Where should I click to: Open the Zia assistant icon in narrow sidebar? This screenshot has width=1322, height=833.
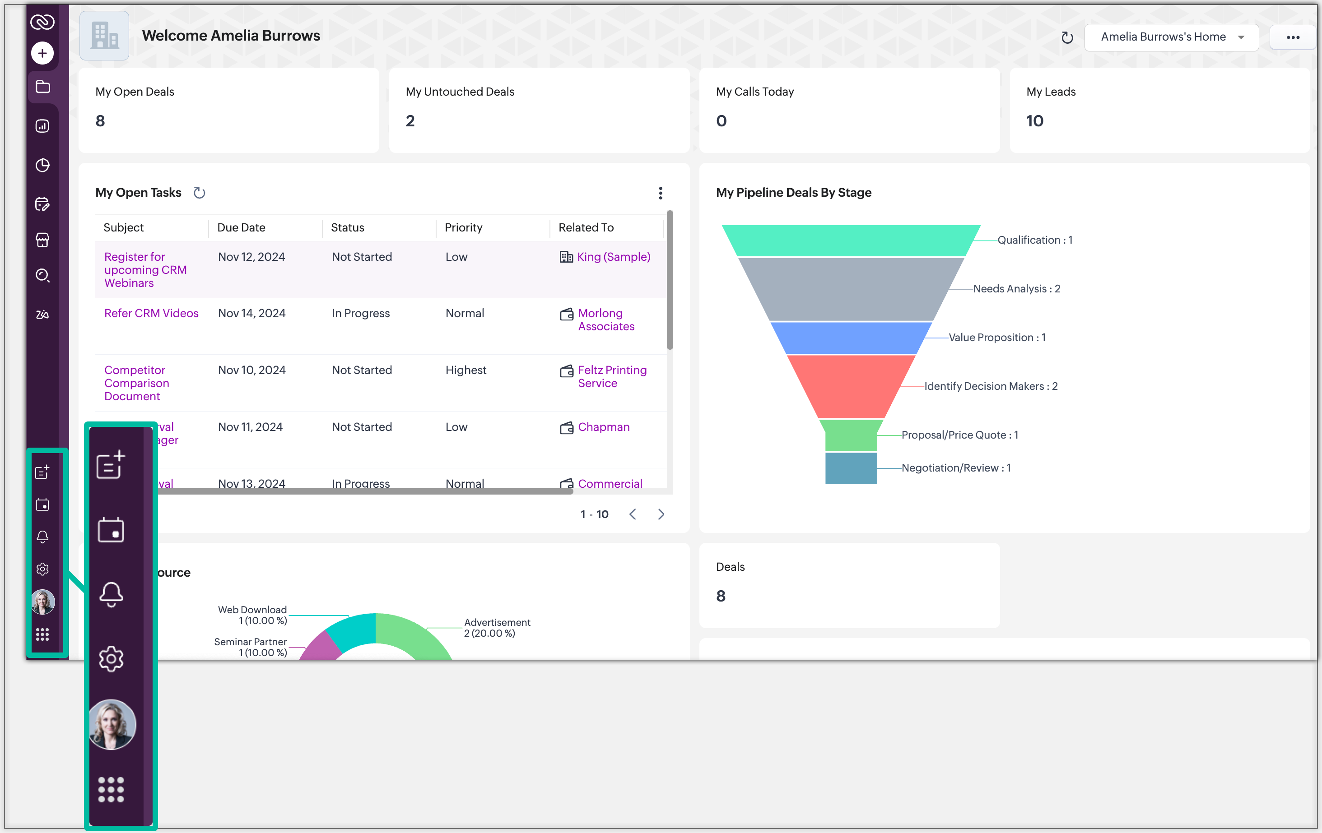pos(43,315)
